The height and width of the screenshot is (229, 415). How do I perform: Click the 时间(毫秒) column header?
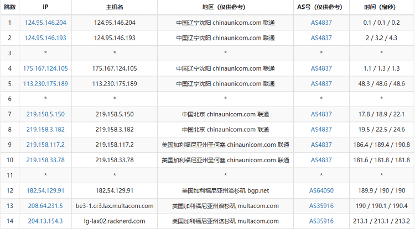click(382, 7)
